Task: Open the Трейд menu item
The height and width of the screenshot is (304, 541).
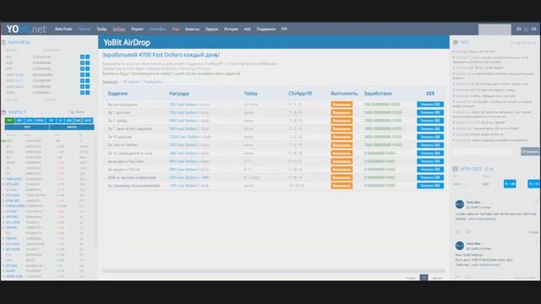Action: pyautogui.click(x=101, y=29)
